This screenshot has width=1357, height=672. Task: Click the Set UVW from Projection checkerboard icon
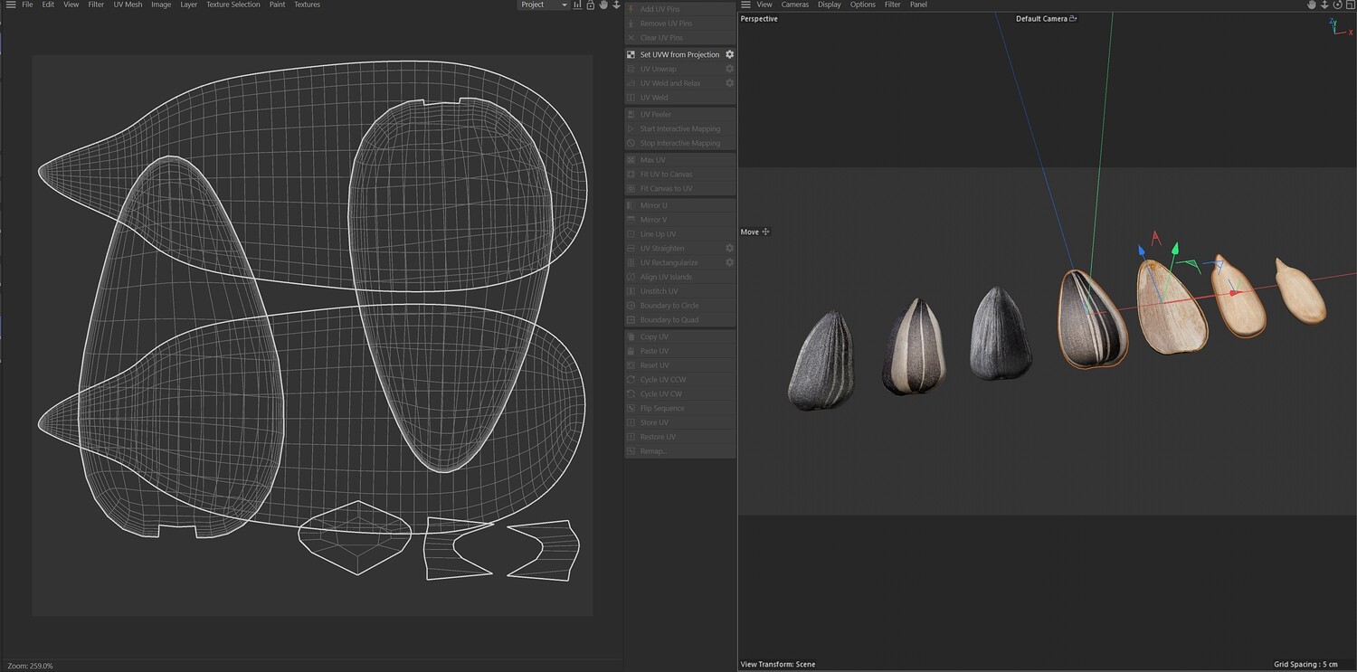click(x=631, y=54)
